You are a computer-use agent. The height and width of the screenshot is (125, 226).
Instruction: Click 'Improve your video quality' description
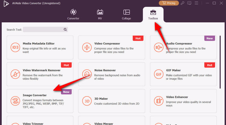point(188,104)
